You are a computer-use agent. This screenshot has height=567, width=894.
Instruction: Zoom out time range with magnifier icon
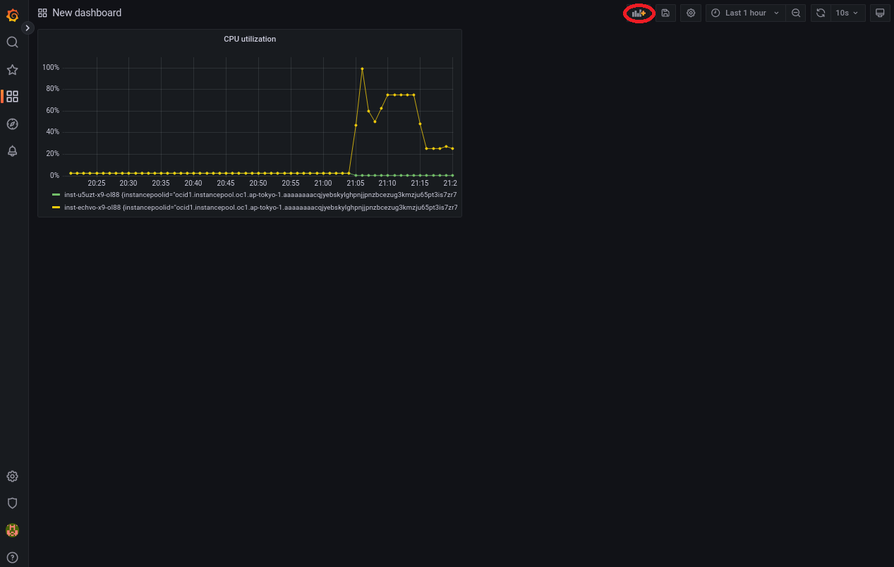coord(796,13)
